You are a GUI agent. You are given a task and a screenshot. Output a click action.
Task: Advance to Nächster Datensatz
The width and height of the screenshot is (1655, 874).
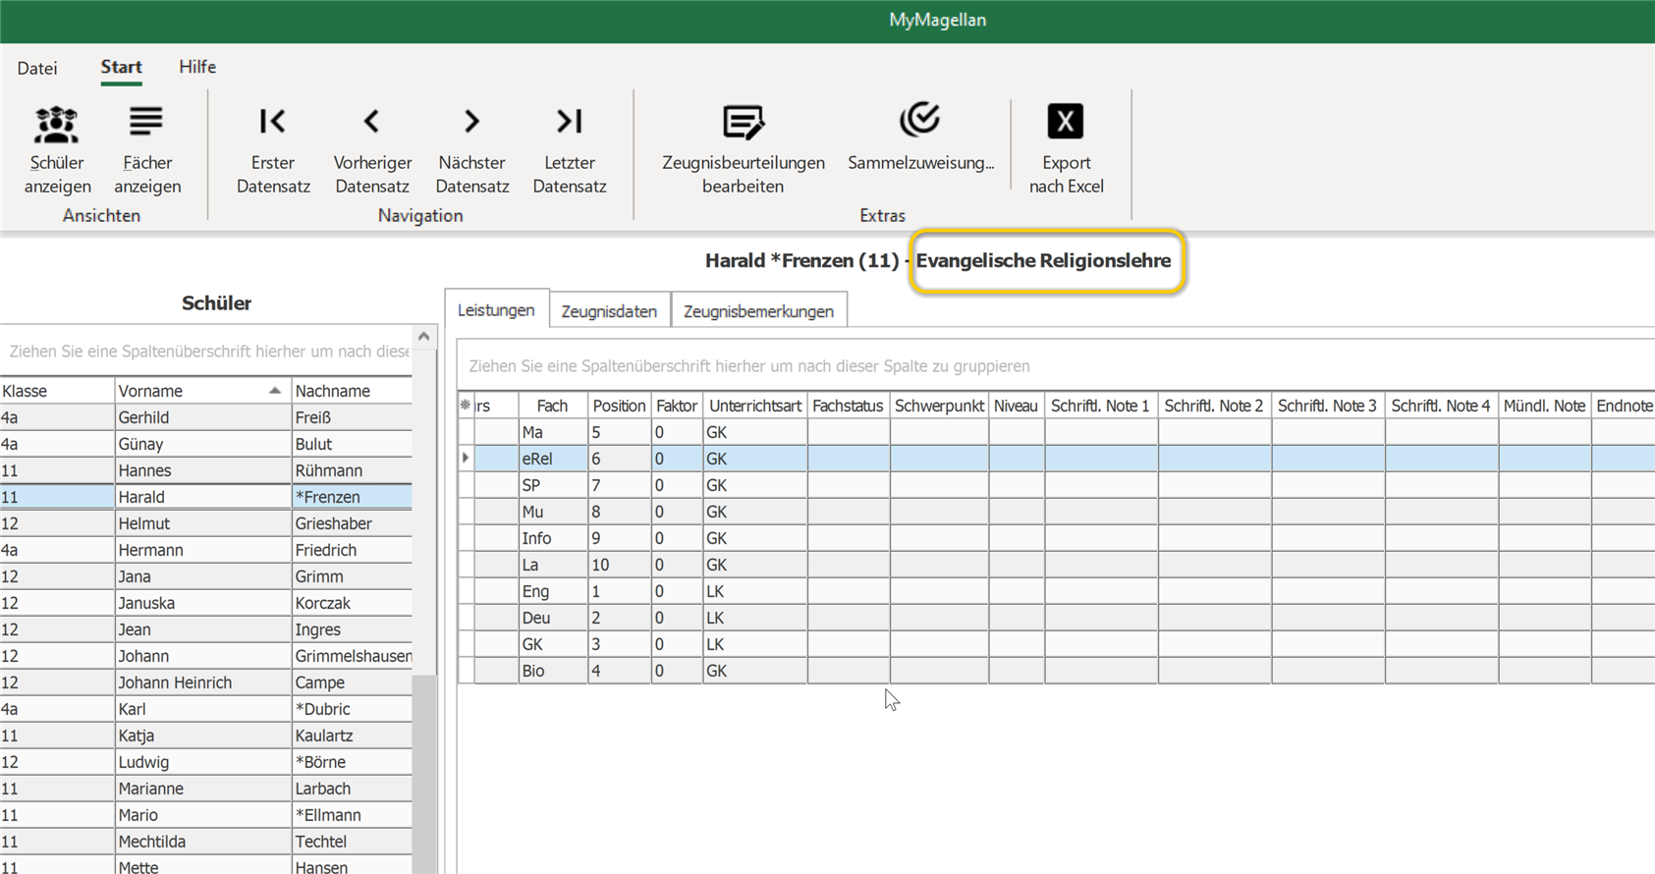[472, 149]
